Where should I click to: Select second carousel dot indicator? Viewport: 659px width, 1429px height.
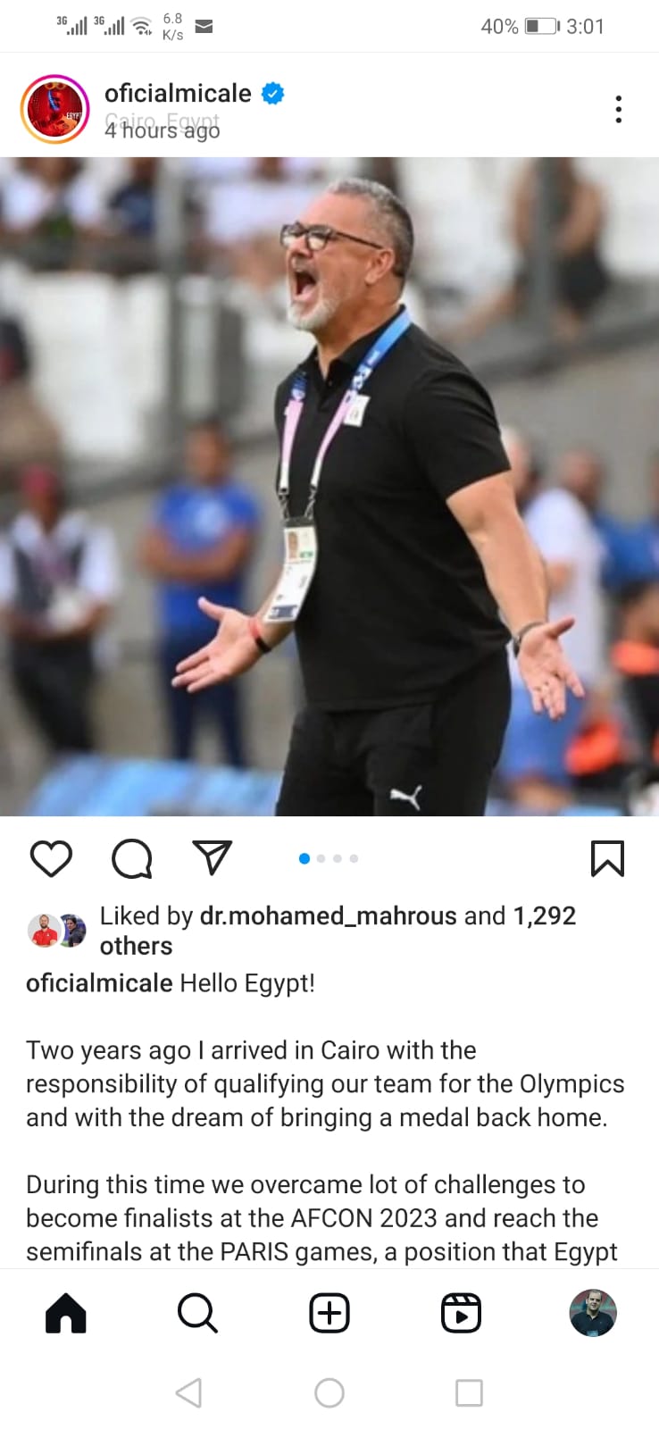(321, 858)
